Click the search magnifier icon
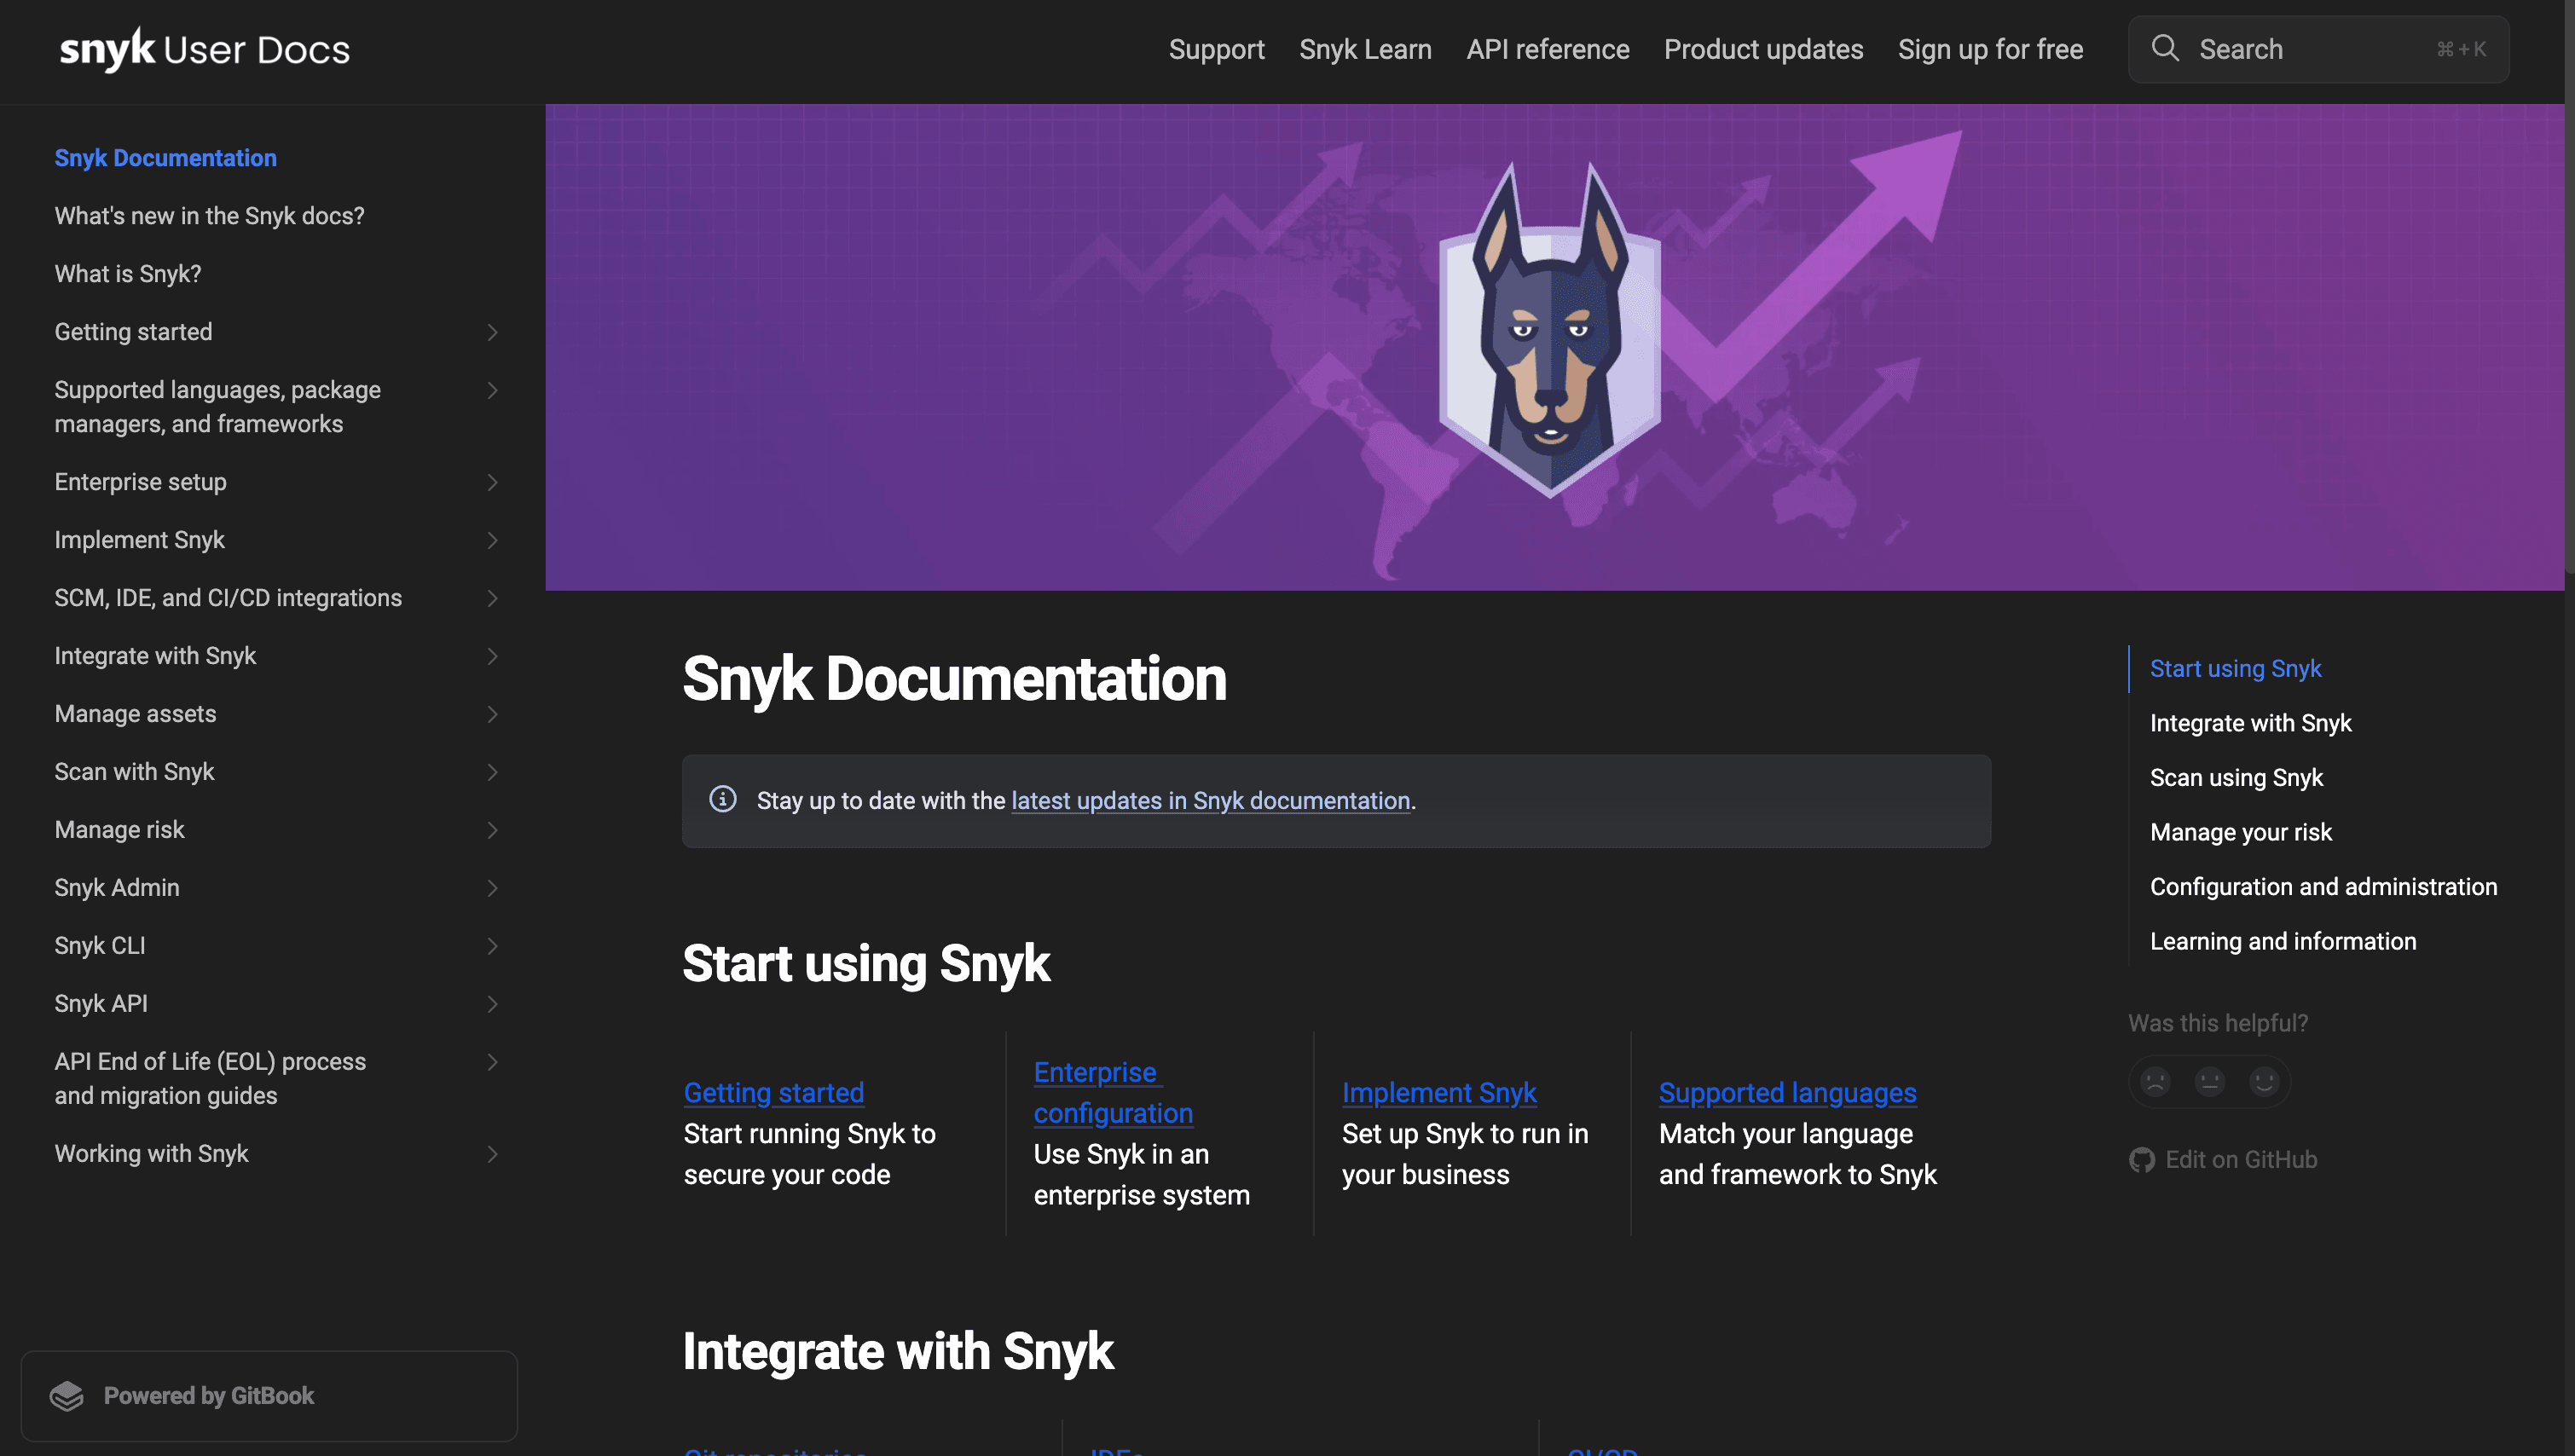Screen dimensions: 2575x1456 click(2165, 48)
